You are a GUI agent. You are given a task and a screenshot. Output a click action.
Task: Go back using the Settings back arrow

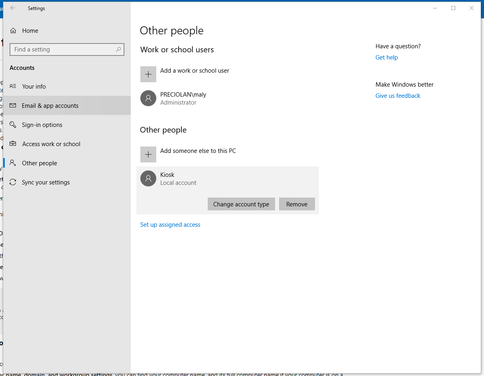(13, 8)
